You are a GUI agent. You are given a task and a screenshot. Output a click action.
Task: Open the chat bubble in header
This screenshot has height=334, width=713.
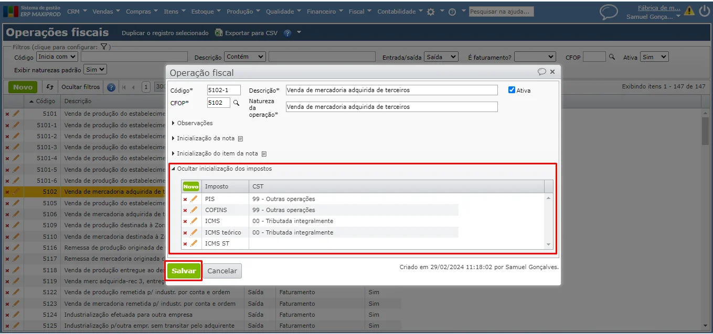[x=609, y=12]
